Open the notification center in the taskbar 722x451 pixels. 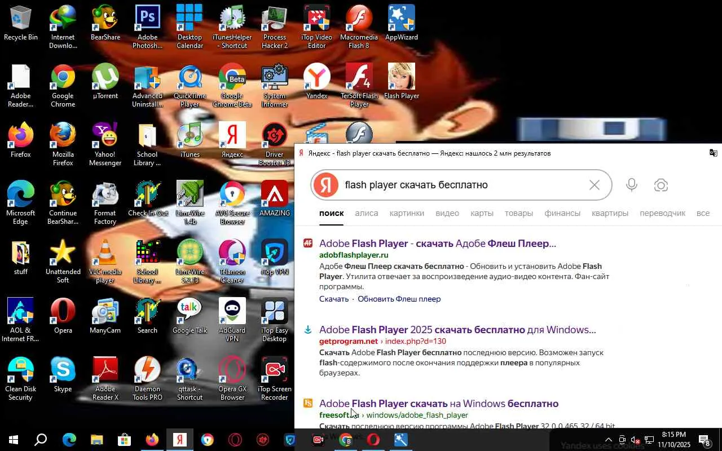point(705,440)
